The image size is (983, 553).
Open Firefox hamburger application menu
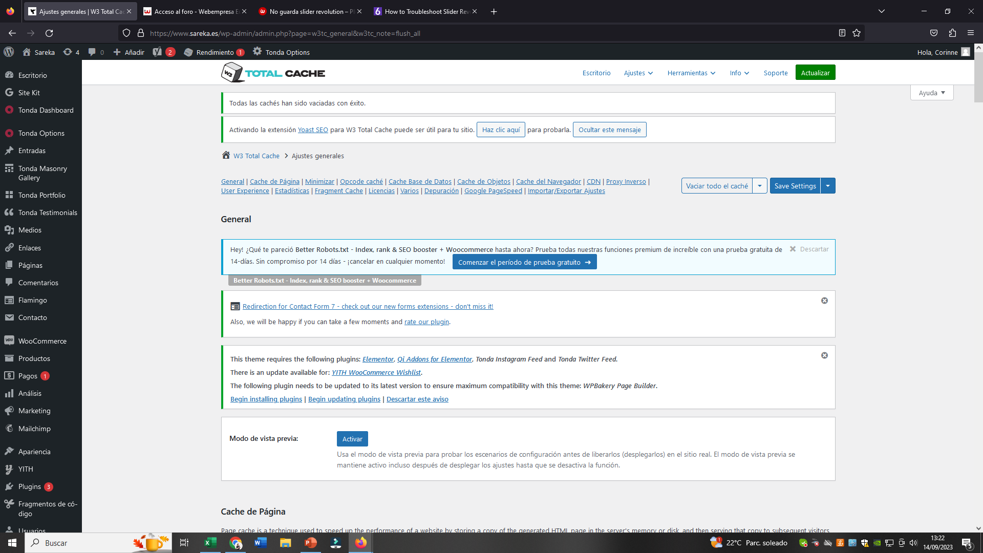(x=971, y=33)
